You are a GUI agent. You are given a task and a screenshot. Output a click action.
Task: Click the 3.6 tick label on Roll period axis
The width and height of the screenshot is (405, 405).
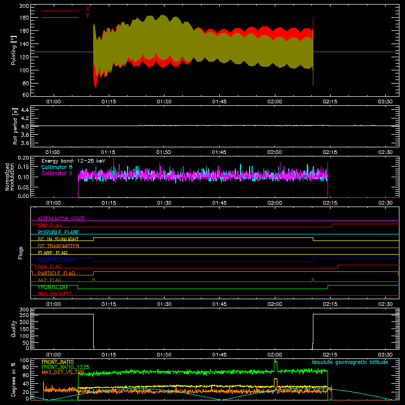point(25,143)
